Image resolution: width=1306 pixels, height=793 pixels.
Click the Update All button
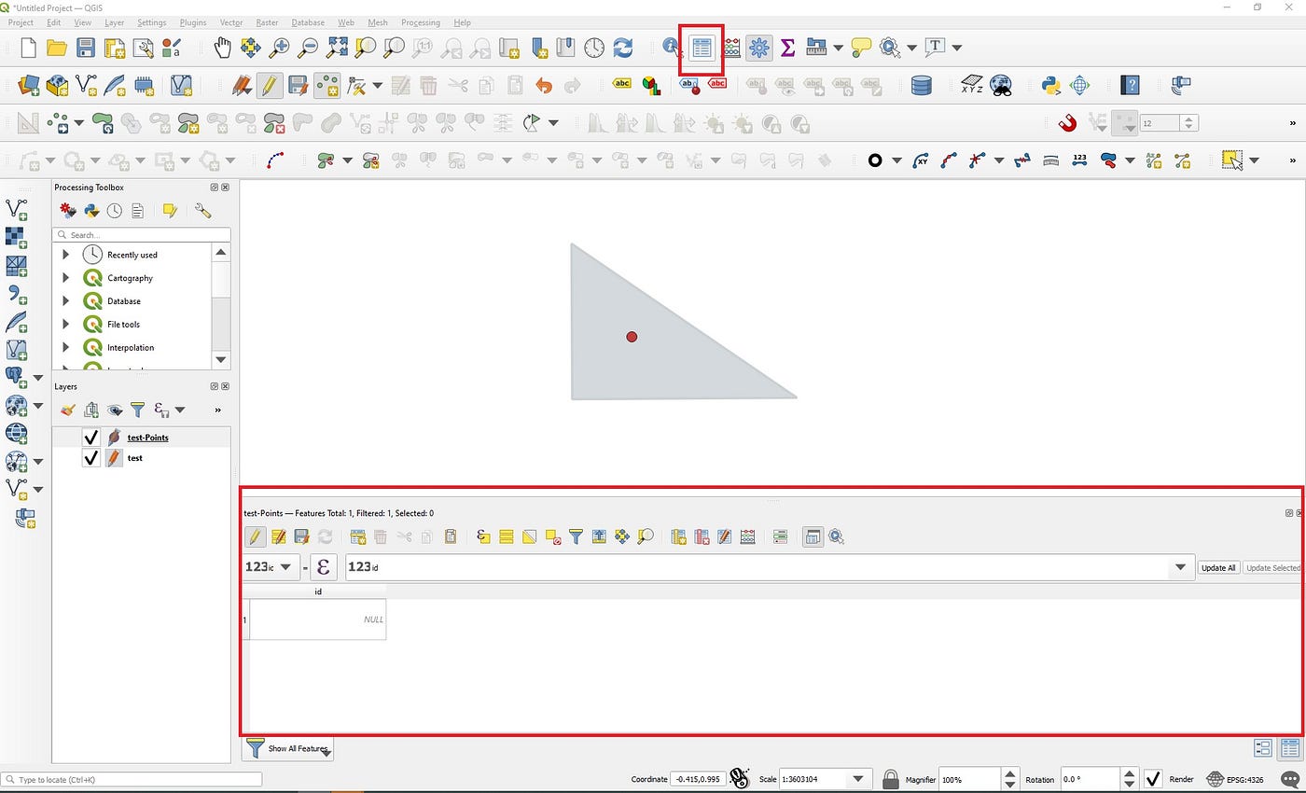(x=1218, y=567)
